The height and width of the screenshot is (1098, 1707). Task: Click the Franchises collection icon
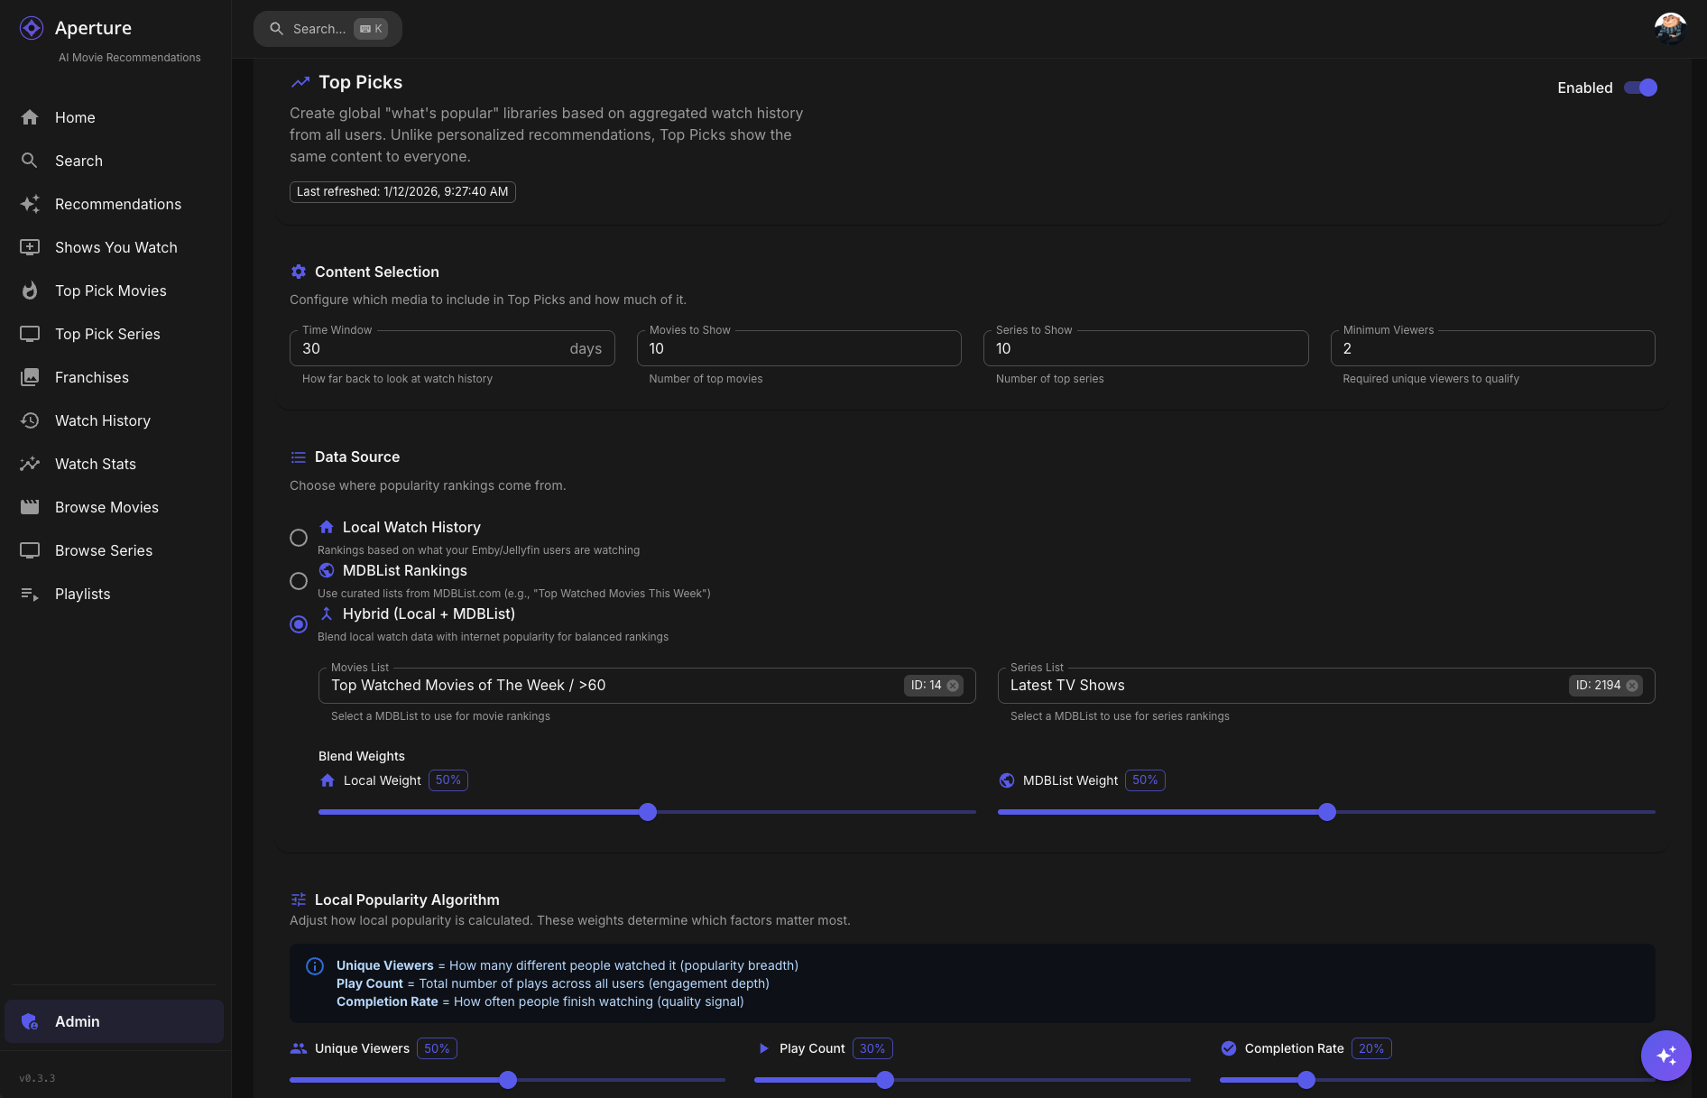pyautogui.click(x=30, y=377)
